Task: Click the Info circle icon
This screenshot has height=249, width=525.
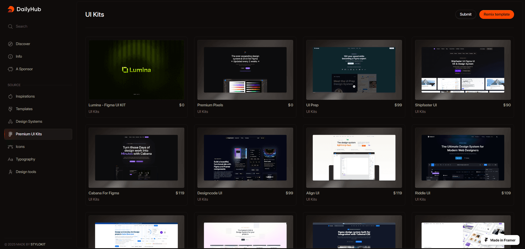Action: pos(10,57)
